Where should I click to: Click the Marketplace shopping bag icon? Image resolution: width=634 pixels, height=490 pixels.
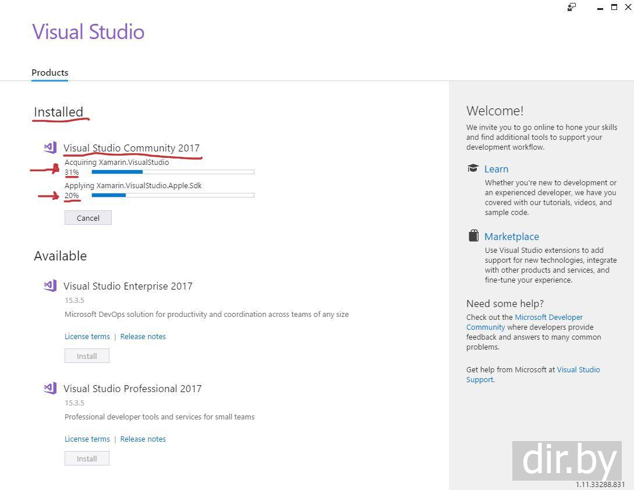tap(473, 236)
